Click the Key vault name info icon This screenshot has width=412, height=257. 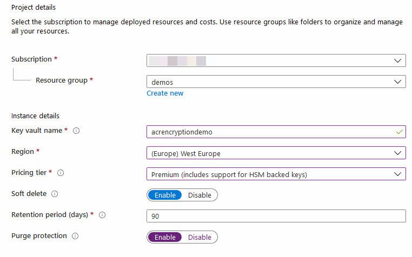76,131
